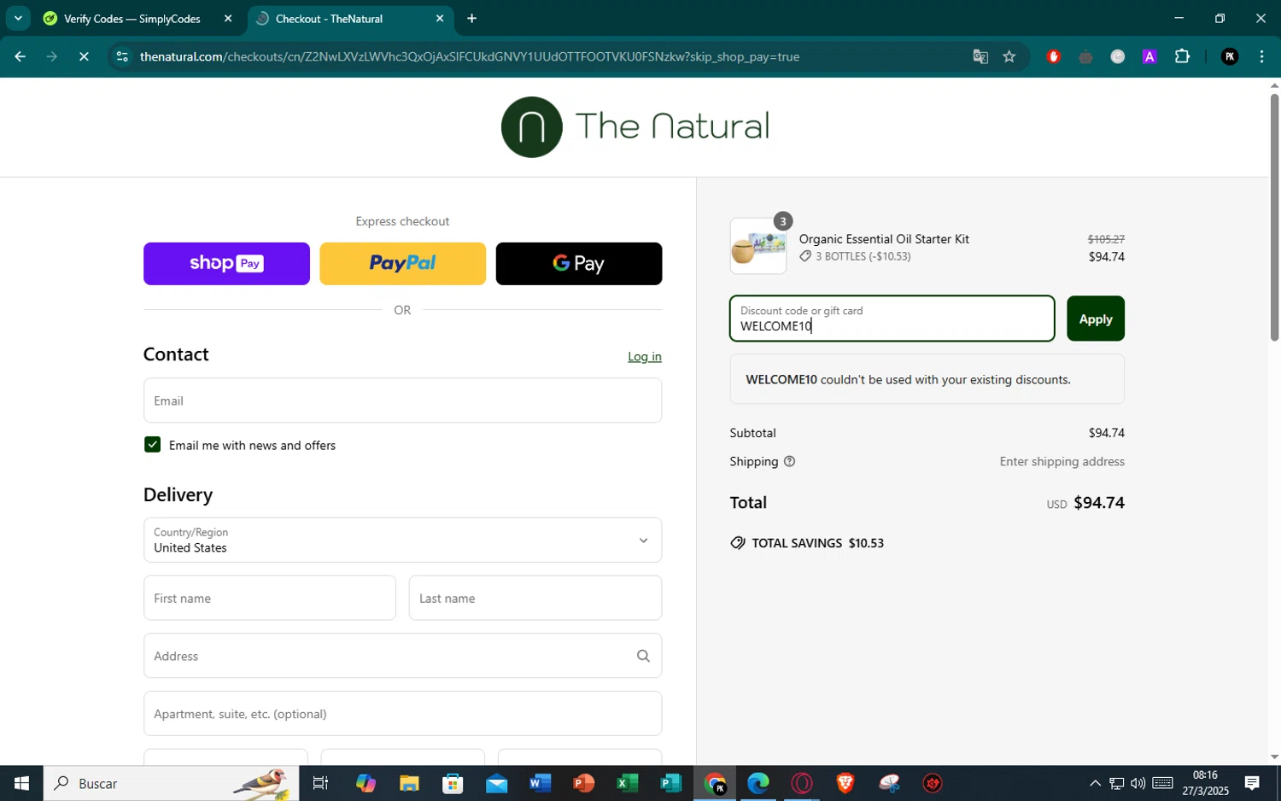Pay with PayPal express checkout
Screen dimensions: 1281x801
point(402,264)
